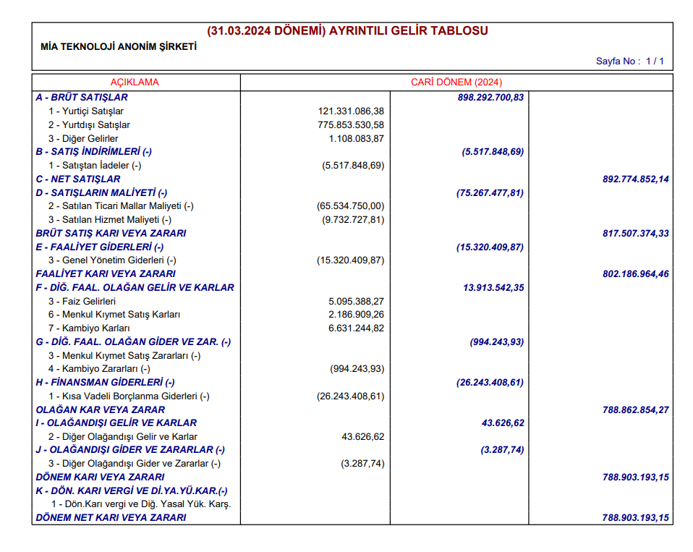This screenshot has width=693, height=552.
Task: Select the 2 - Yurtdışı Satışlar row
Action: tap(89, 124)
